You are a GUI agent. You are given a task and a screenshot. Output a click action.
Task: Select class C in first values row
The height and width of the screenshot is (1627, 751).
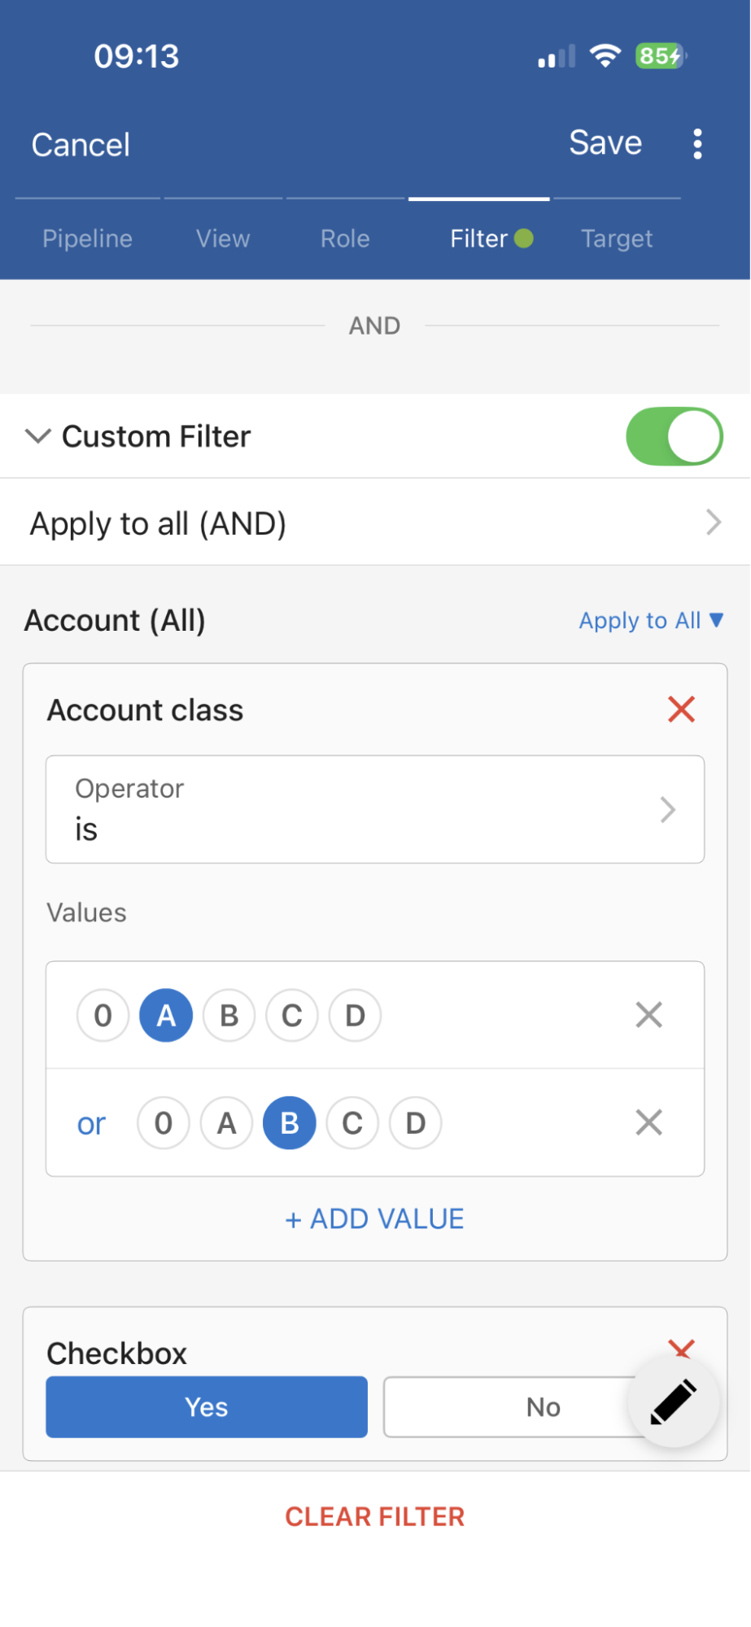click(x=292, y=1016)
